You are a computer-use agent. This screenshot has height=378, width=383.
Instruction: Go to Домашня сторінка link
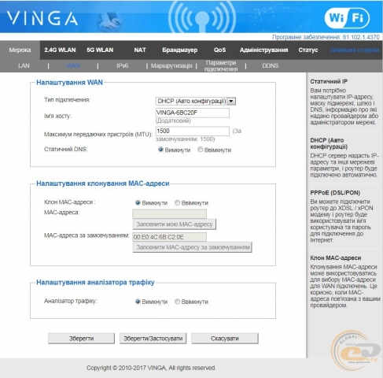coord(355,50)
